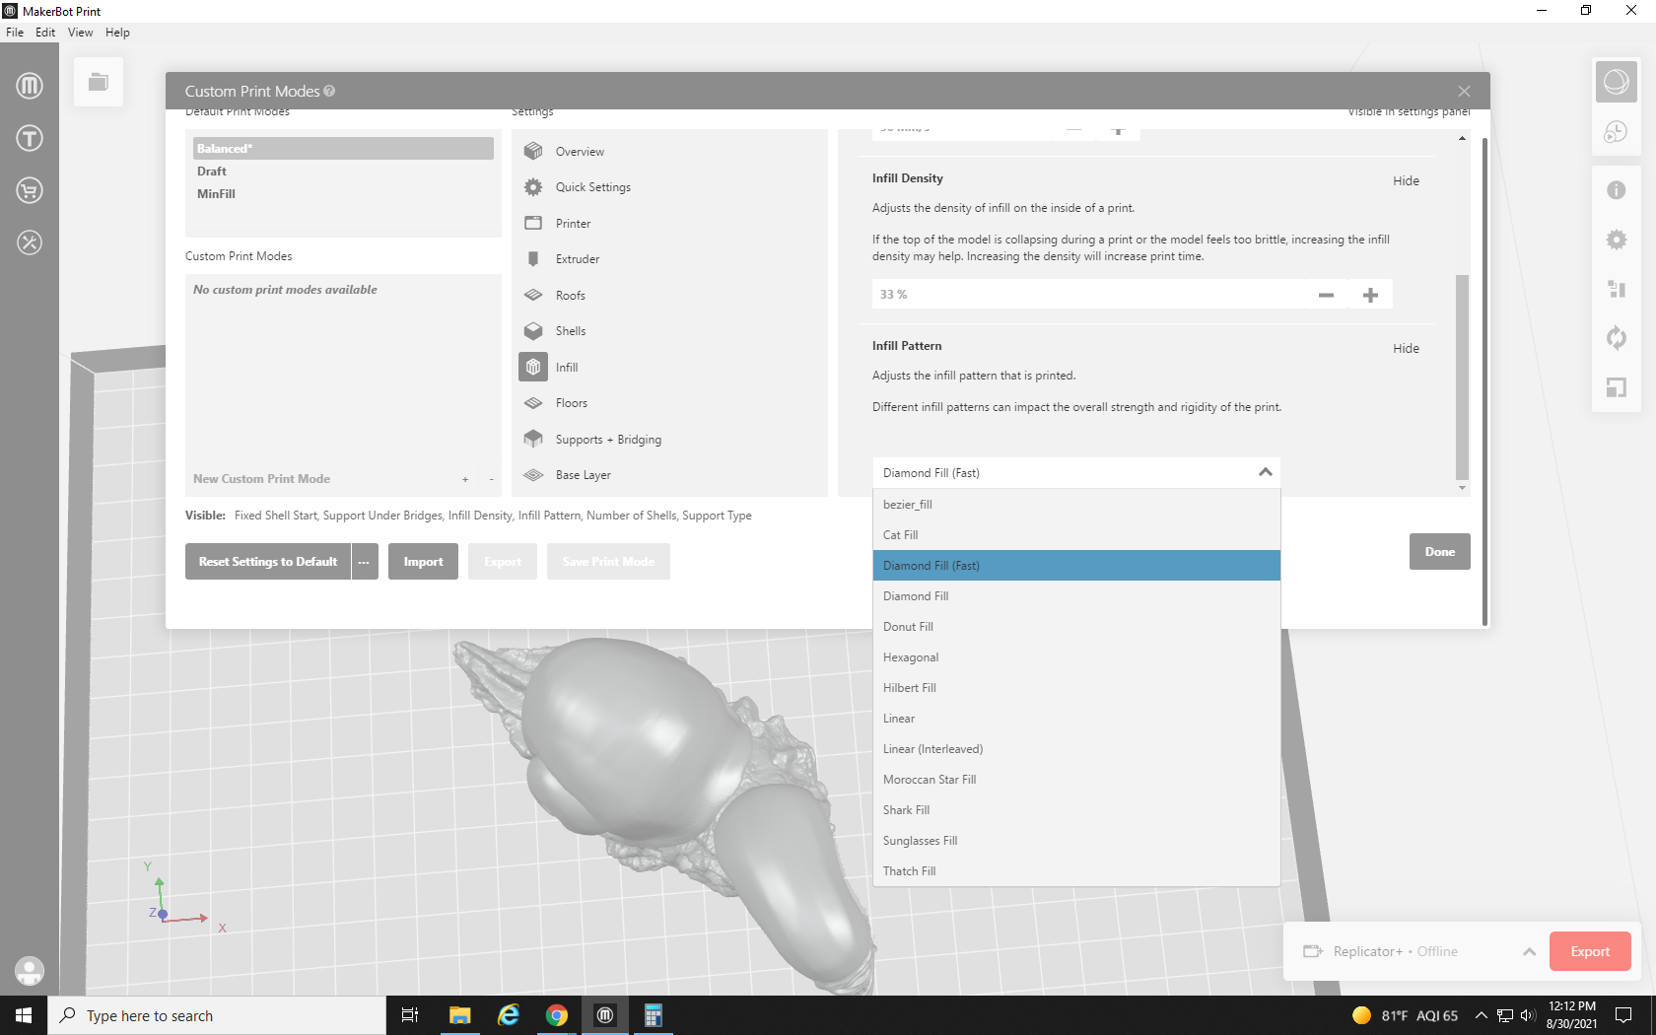Choose bezier_fill infill pattern
This screenshot has width=1656, height=1035.
(x=1076, y=505)
